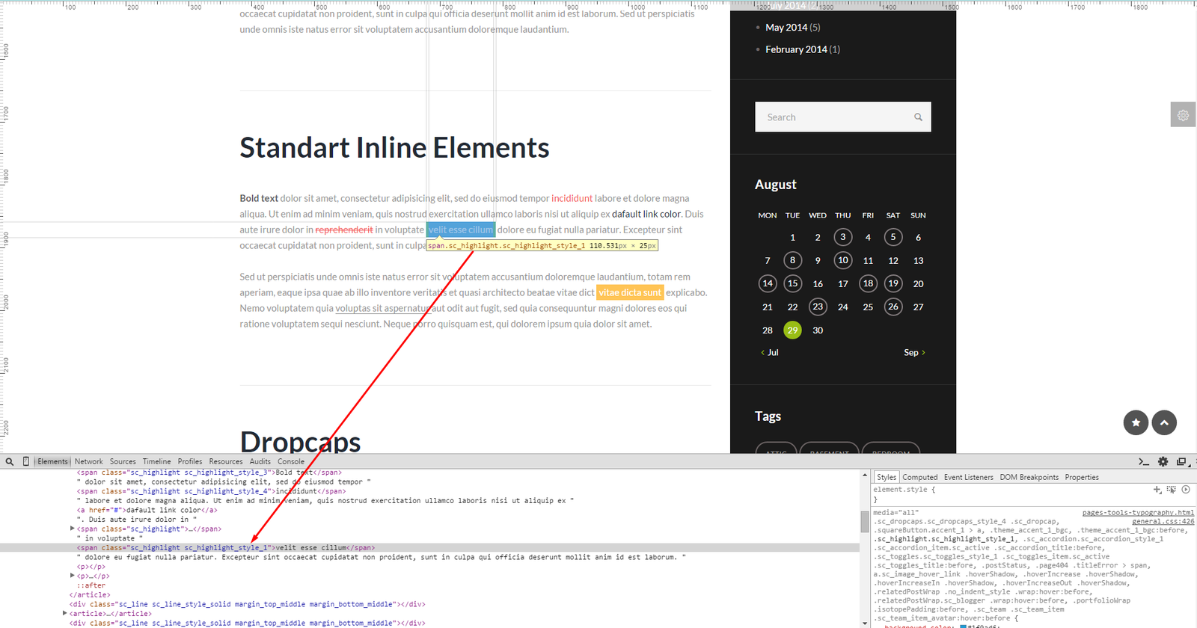Image resolution: width=1197 pixels, height=628 pixels.
Task: Open the DevTools console drawer icon
Action: pos(1143,462)
